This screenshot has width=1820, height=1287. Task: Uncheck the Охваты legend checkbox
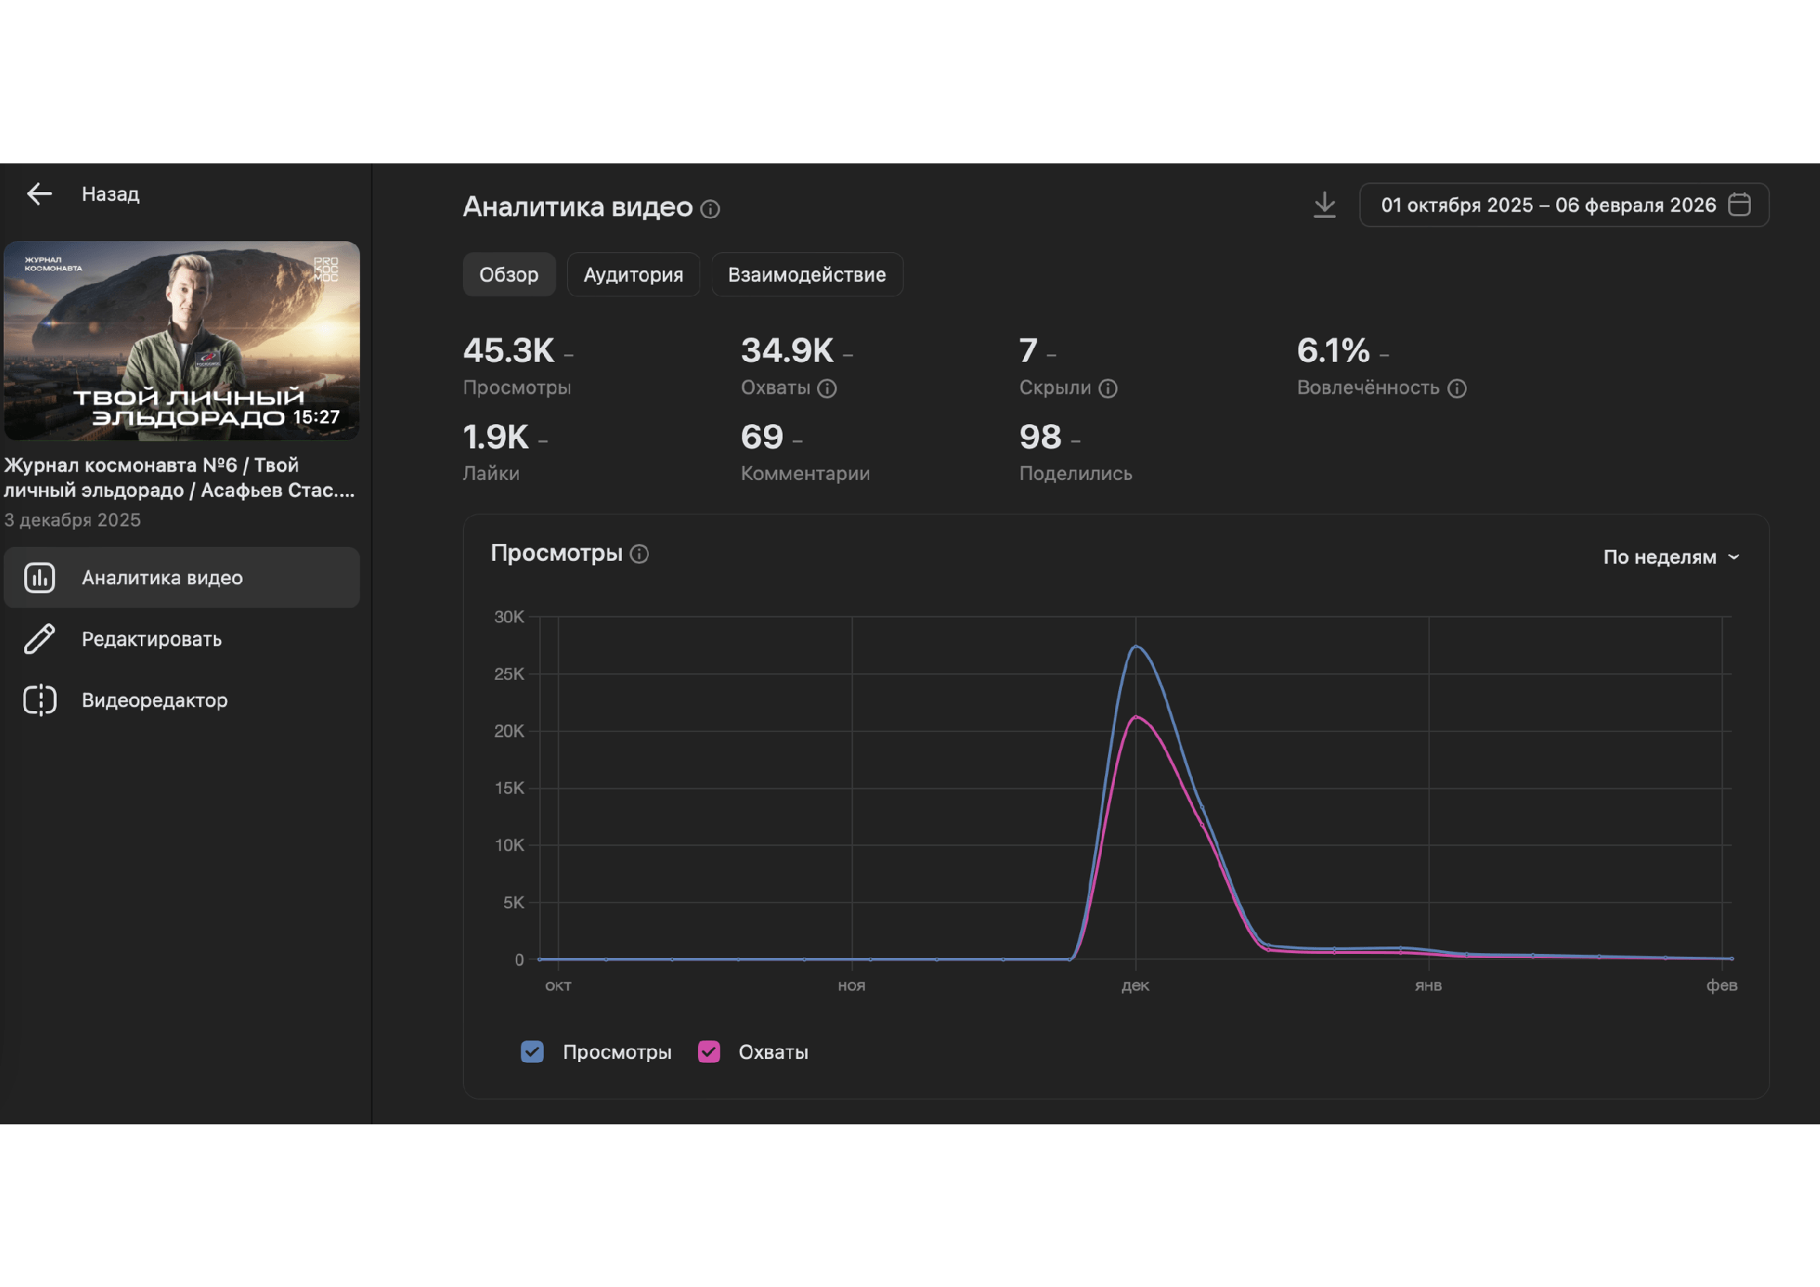pos(708,1052)
